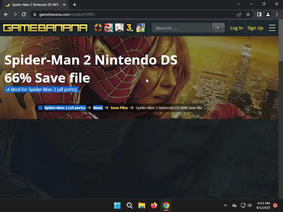Expand the tab search chevron
Viewport: 283px width, 212px height.
tap(239, 4)
